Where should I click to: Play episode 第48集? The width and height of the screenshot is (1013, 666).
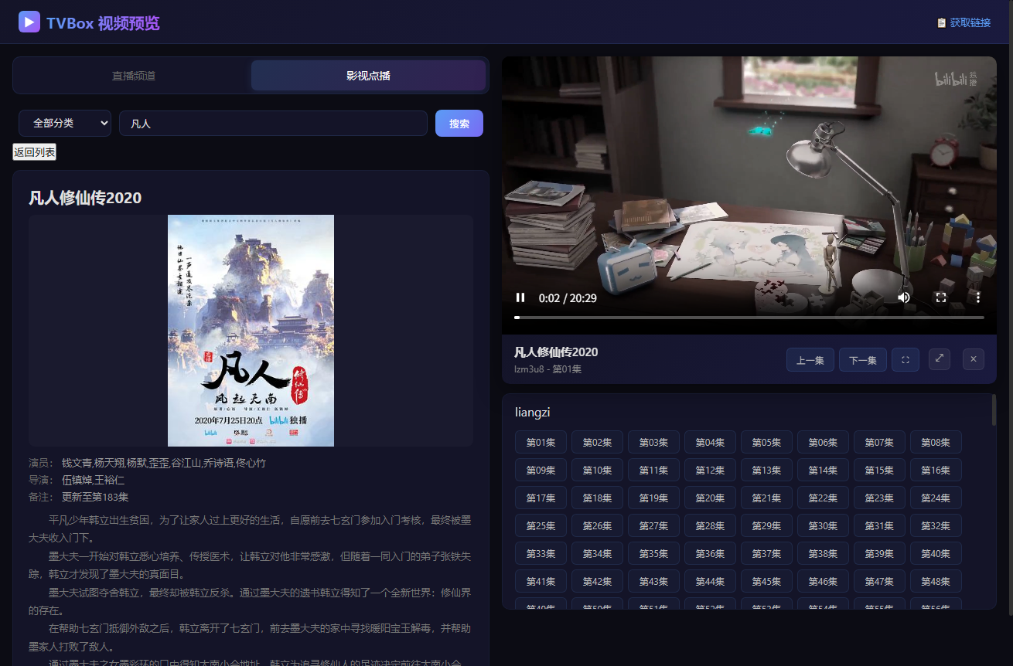[936, 582]
